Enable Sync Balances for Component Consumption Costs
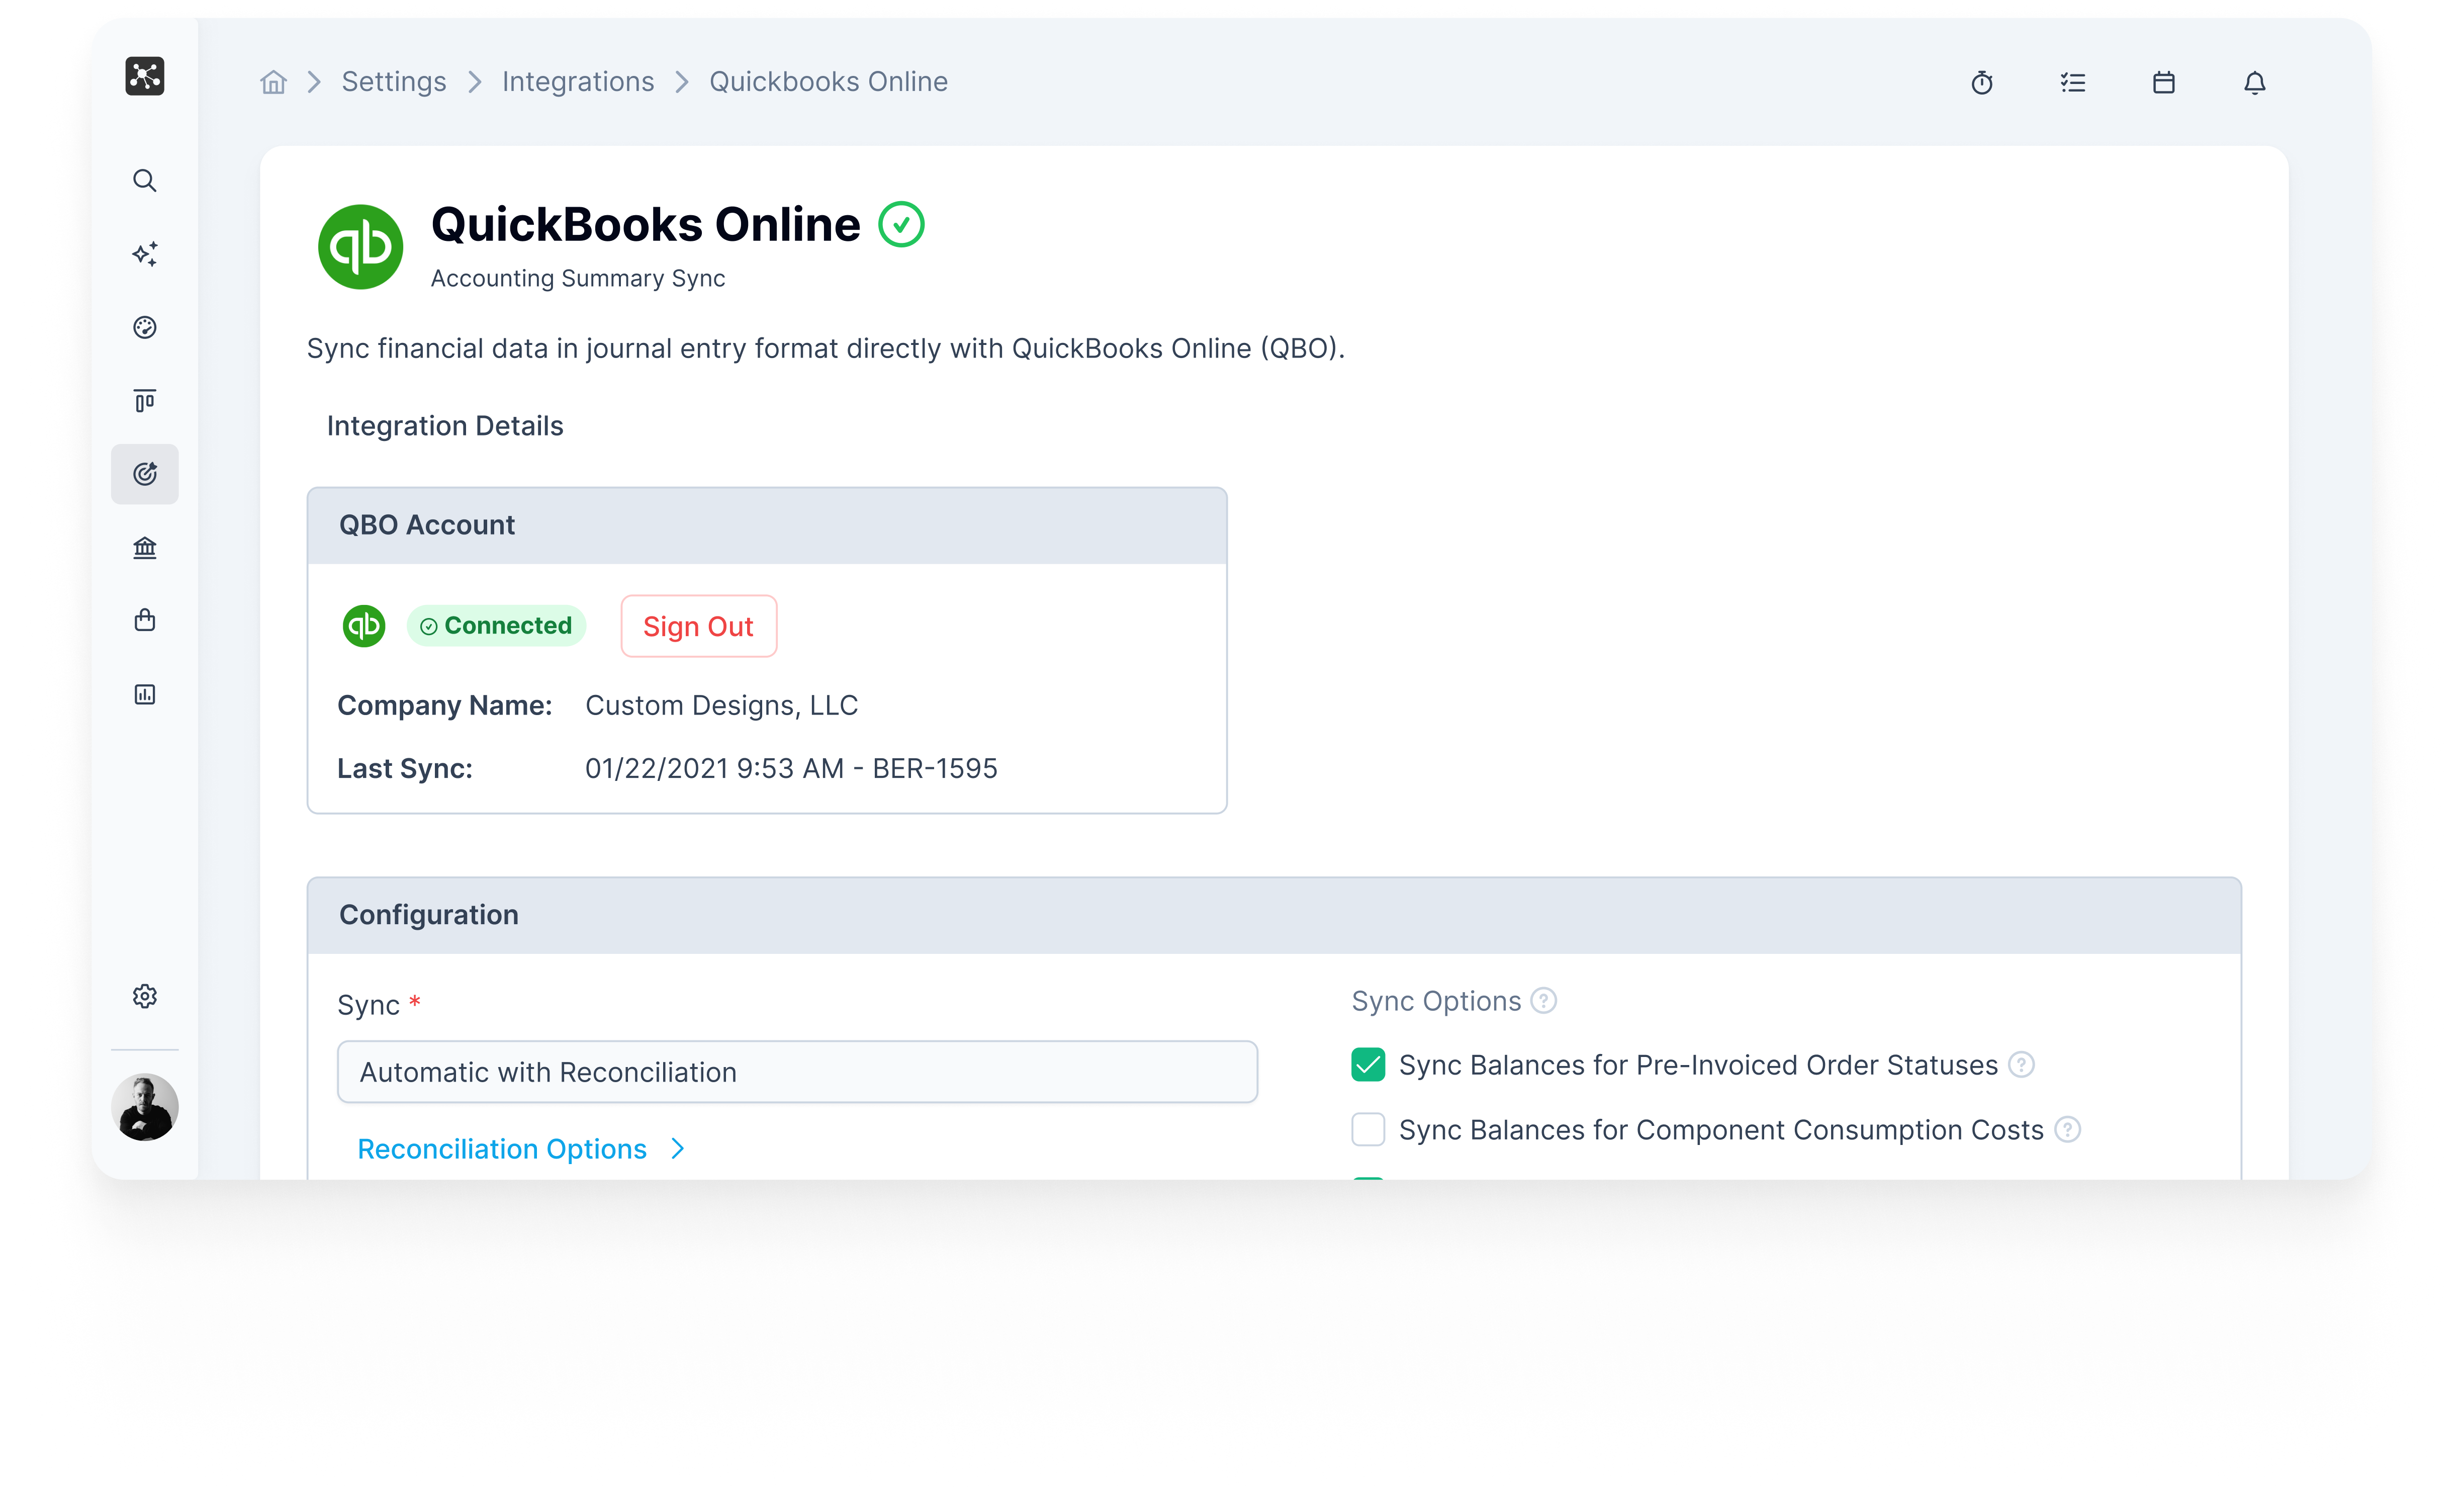Screen dimensions: 2464x1502 click(x=1367, y=1130)
